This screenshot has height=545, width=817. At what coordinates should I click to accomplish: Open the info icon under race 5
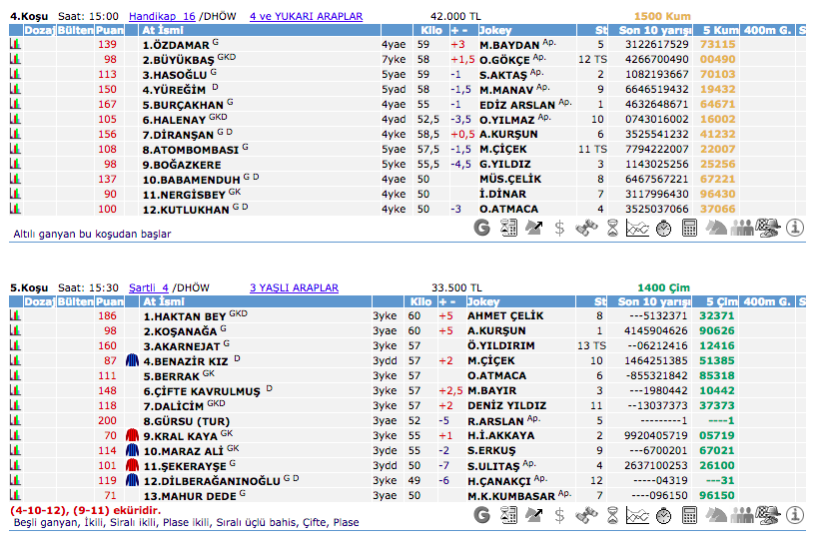(795, 515)
